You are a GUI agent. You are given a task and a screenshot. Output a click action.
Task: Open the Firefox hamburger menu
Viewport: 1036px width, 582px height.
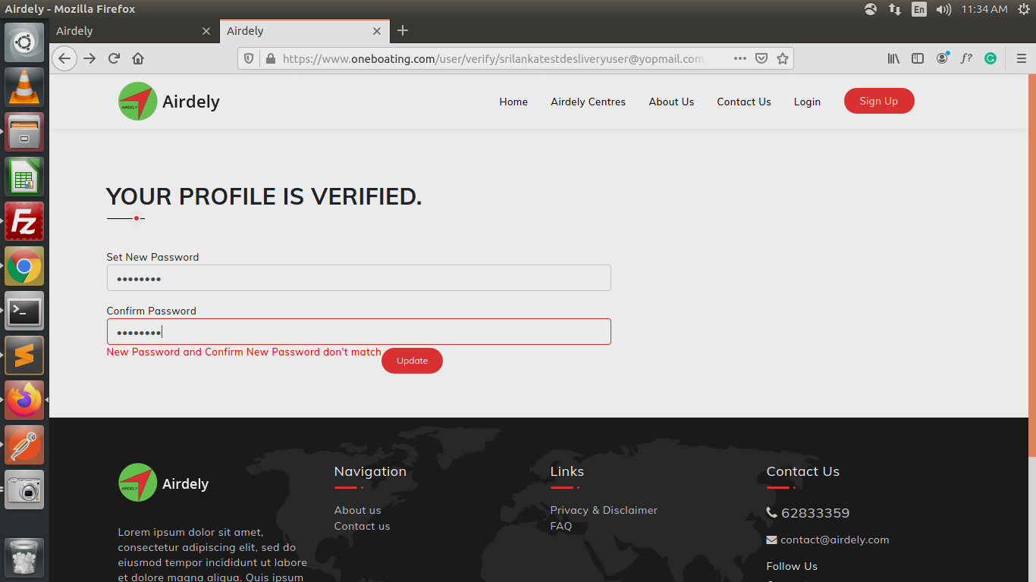[x=1021, y=58]
